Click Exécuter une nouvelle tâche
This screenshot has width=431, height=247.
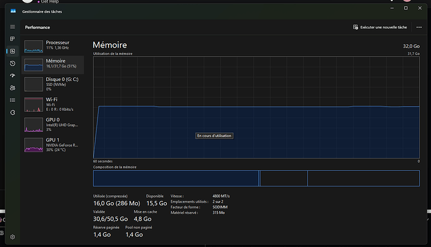(x=380, y=27)
